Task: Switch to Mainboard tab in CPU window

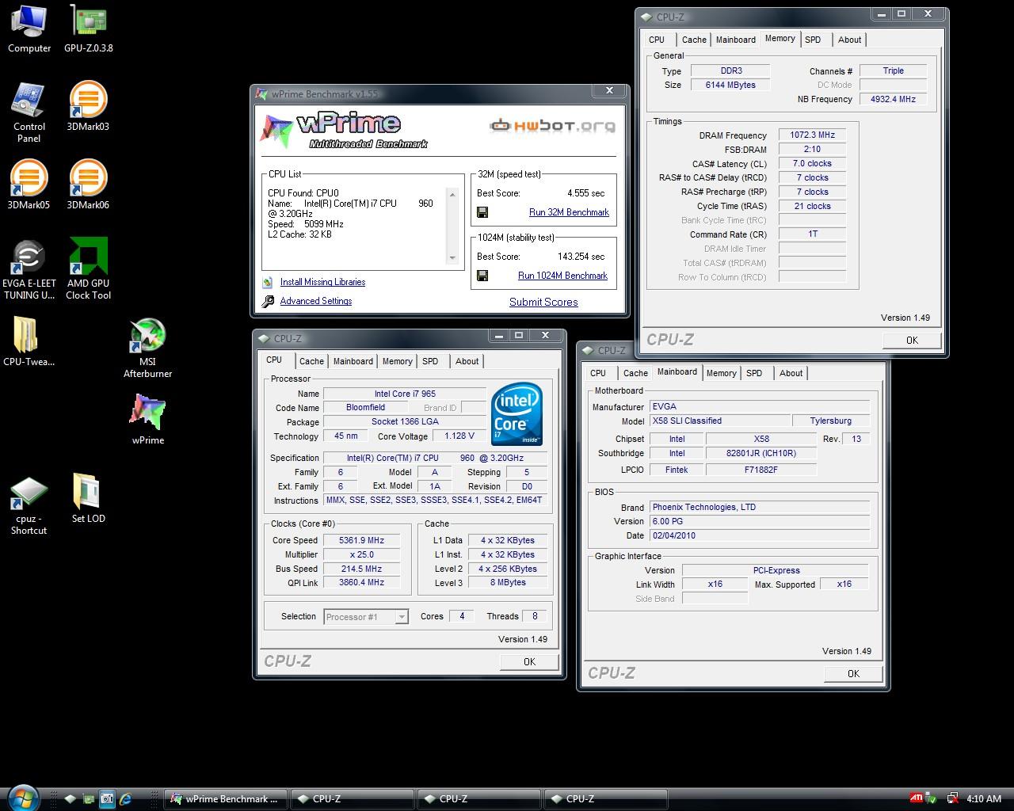Action: (353, 361)
